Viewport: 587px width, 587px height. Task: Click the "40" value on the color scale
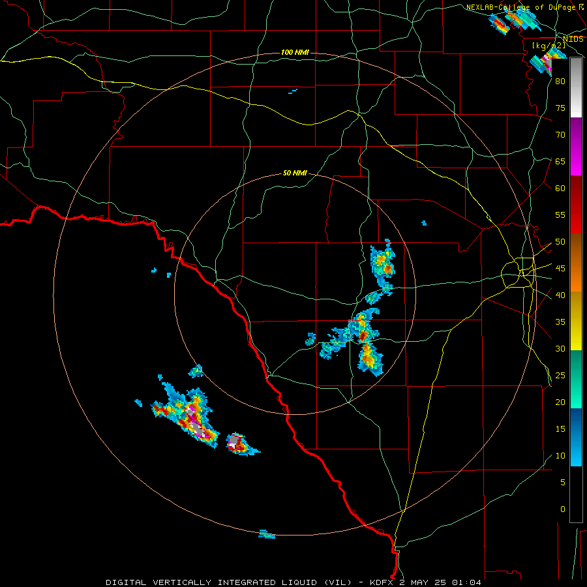tap(560, 295)
